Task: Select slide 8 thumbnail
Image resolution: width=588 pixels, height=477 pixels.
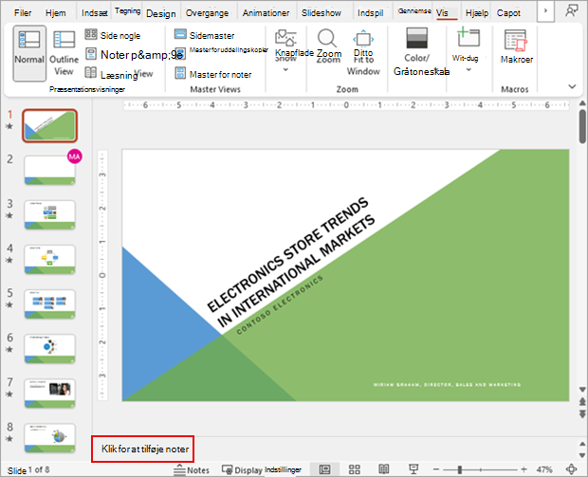Action: point(50,438)
